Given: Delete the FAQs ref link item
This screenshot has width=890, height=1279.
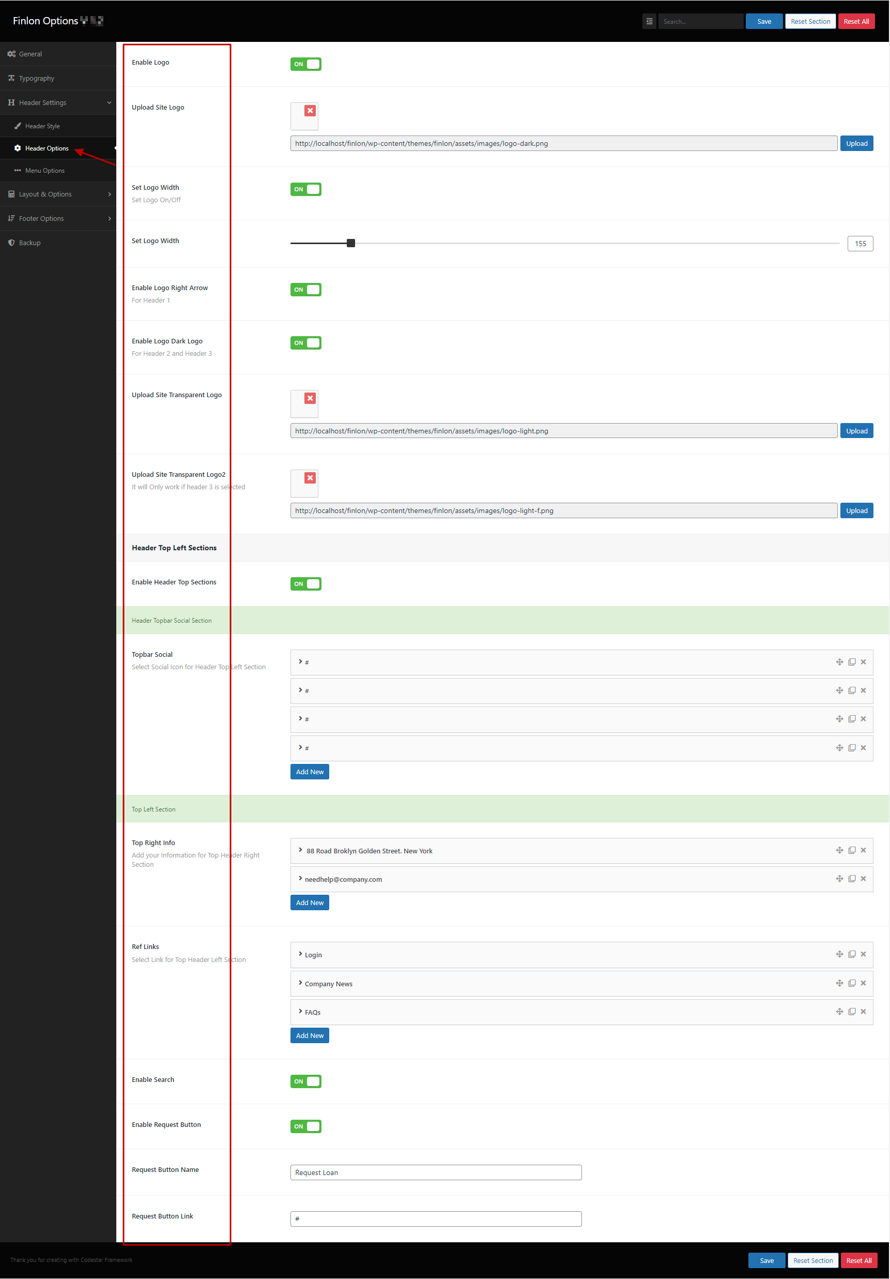Looking at the screenshot, I should point(863,1012).
